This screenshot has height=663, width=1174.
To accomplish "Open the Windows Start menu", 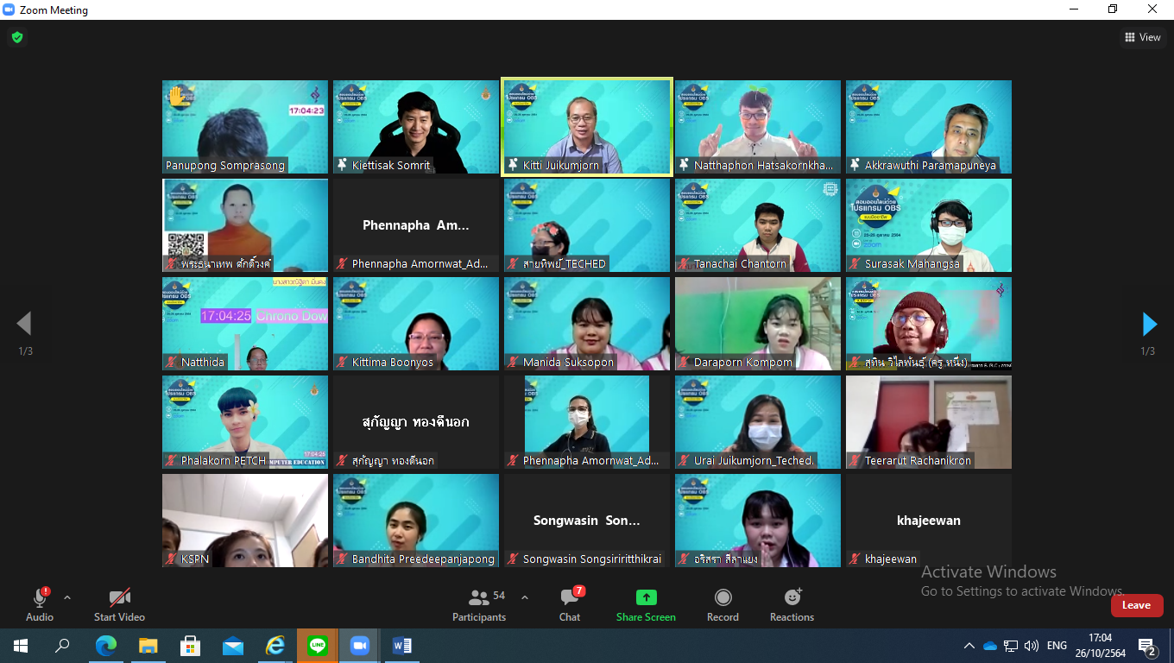I will point(21,645).
